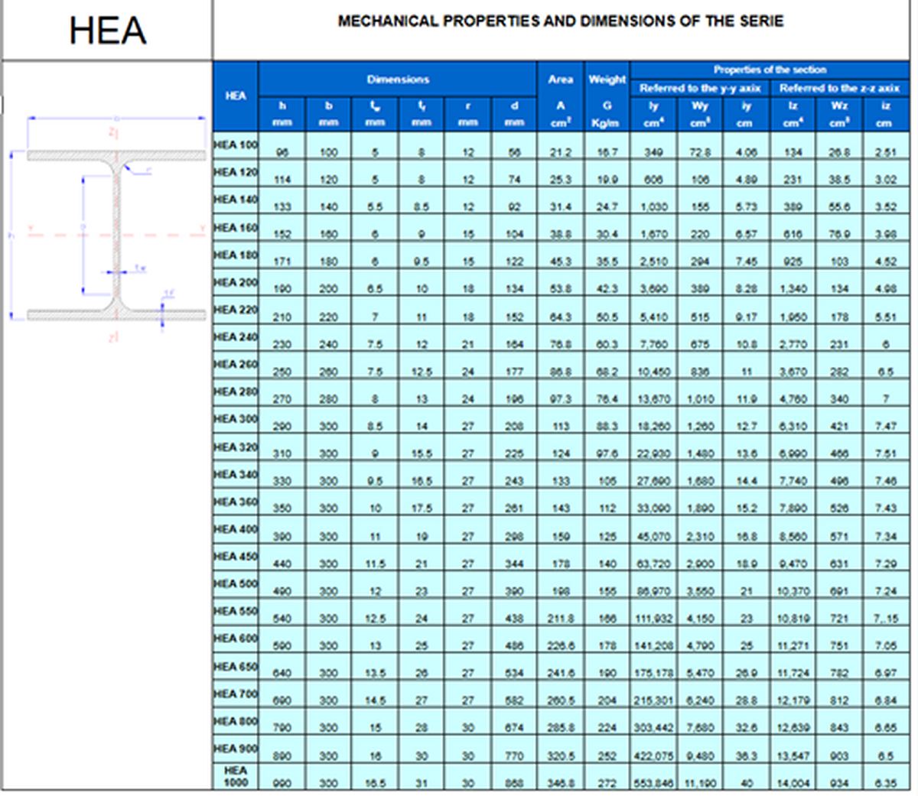Click the large HEA title text

(x=107, y=31)
